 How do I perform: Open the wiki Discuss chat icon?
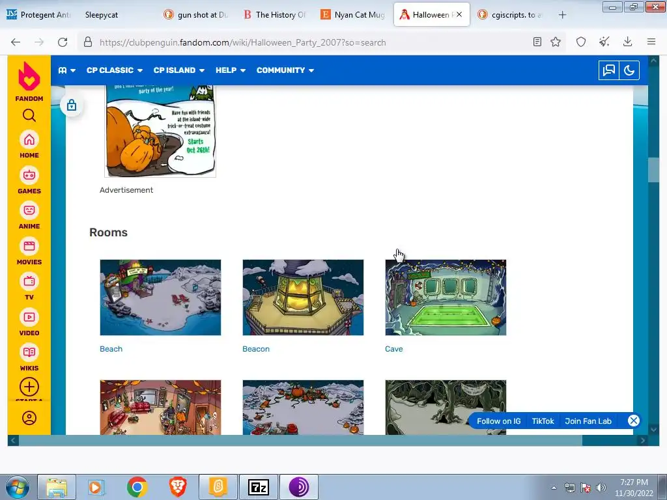pyautogui.click(x=609, y=70)
